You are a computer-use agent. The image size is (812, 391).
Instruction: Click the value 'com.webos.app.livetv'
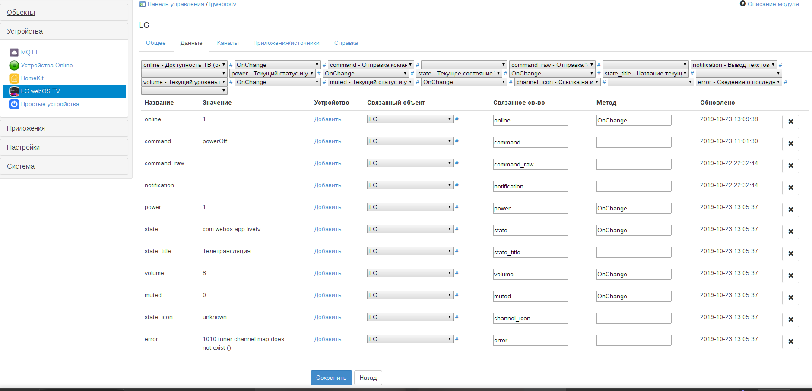point(232,229)
